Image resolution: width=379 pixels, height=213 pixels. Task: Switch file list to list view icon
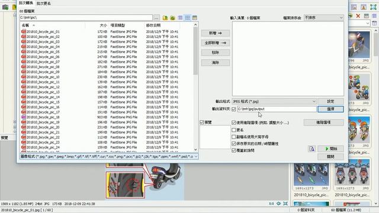point(188,18)
